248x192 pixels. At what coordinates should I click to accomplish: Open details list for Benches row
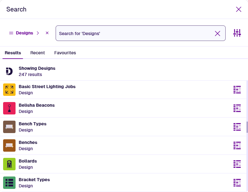point(237,145)
